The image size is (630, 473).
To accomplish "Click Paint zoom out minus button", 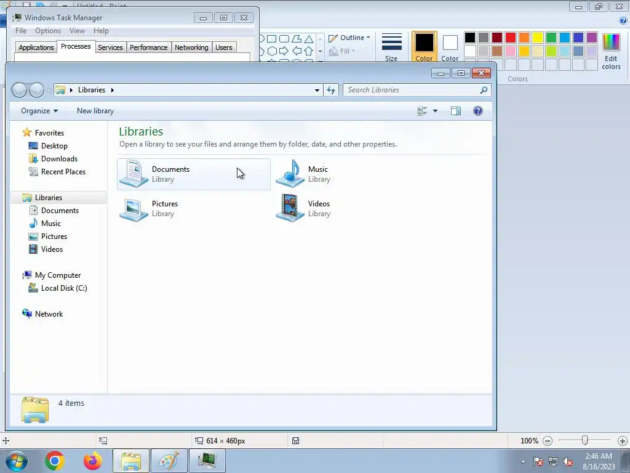I will pos(547,441).
